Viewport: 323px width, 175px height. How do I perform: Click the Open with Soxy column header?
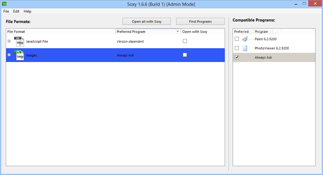tap(203, 32)
